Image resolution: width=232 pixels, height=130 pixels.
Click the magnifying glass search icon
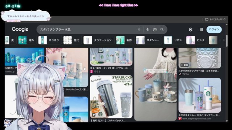162,30
